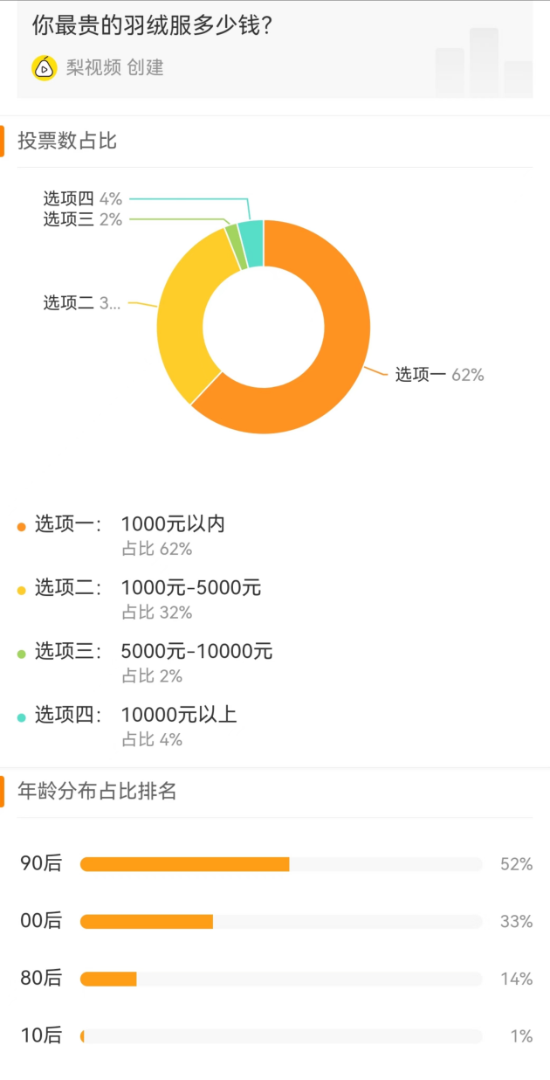Image resolution: width=550 pixels, height=1080 pixels.
Task: Click the 梨视频 pear logo icon
Action: [44, 67]
